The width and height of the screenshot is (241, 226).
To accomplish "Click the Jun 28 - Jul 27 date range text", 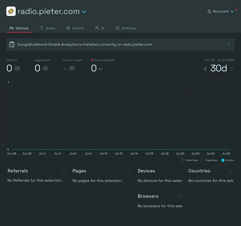I will [x=219, y=60].
